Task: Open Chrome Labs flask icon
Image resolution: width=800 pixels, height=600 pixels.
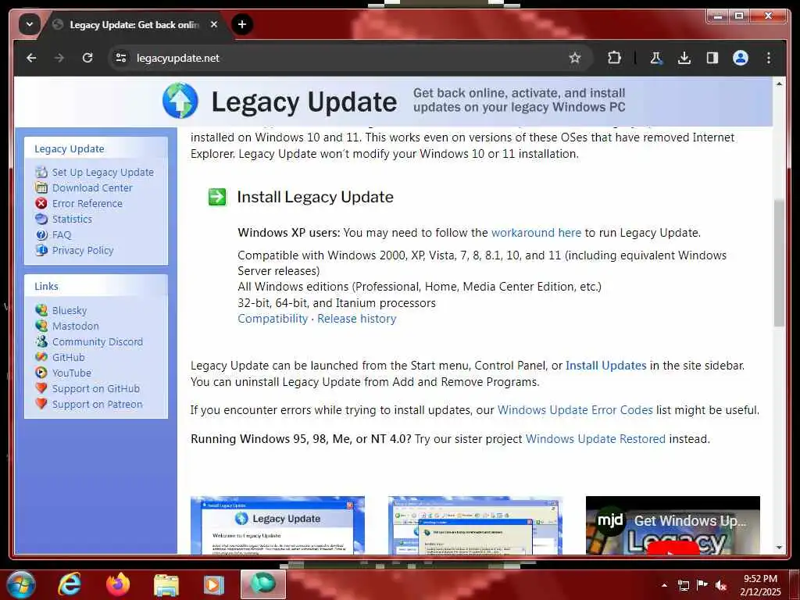Action: pyautogui.click(x=656, y=58)
